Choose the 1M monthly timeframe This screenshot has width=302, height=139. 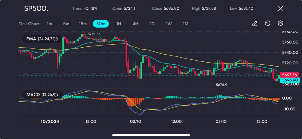pyautogui.click(x=186, y=24)
